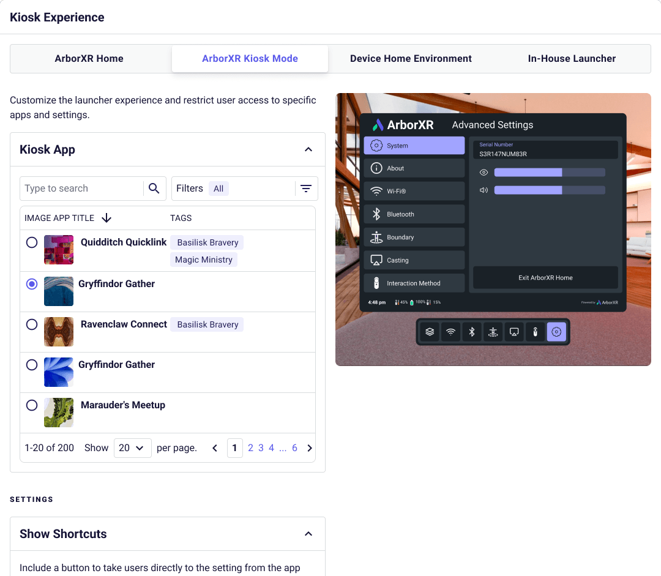This screenshot has width=661, height=576.
Task: Click the boundary icon in preview dock
Action: (493, 332)
